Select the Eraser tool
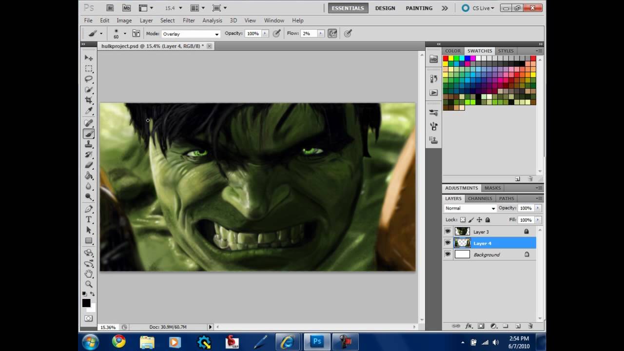 (89, 165)
